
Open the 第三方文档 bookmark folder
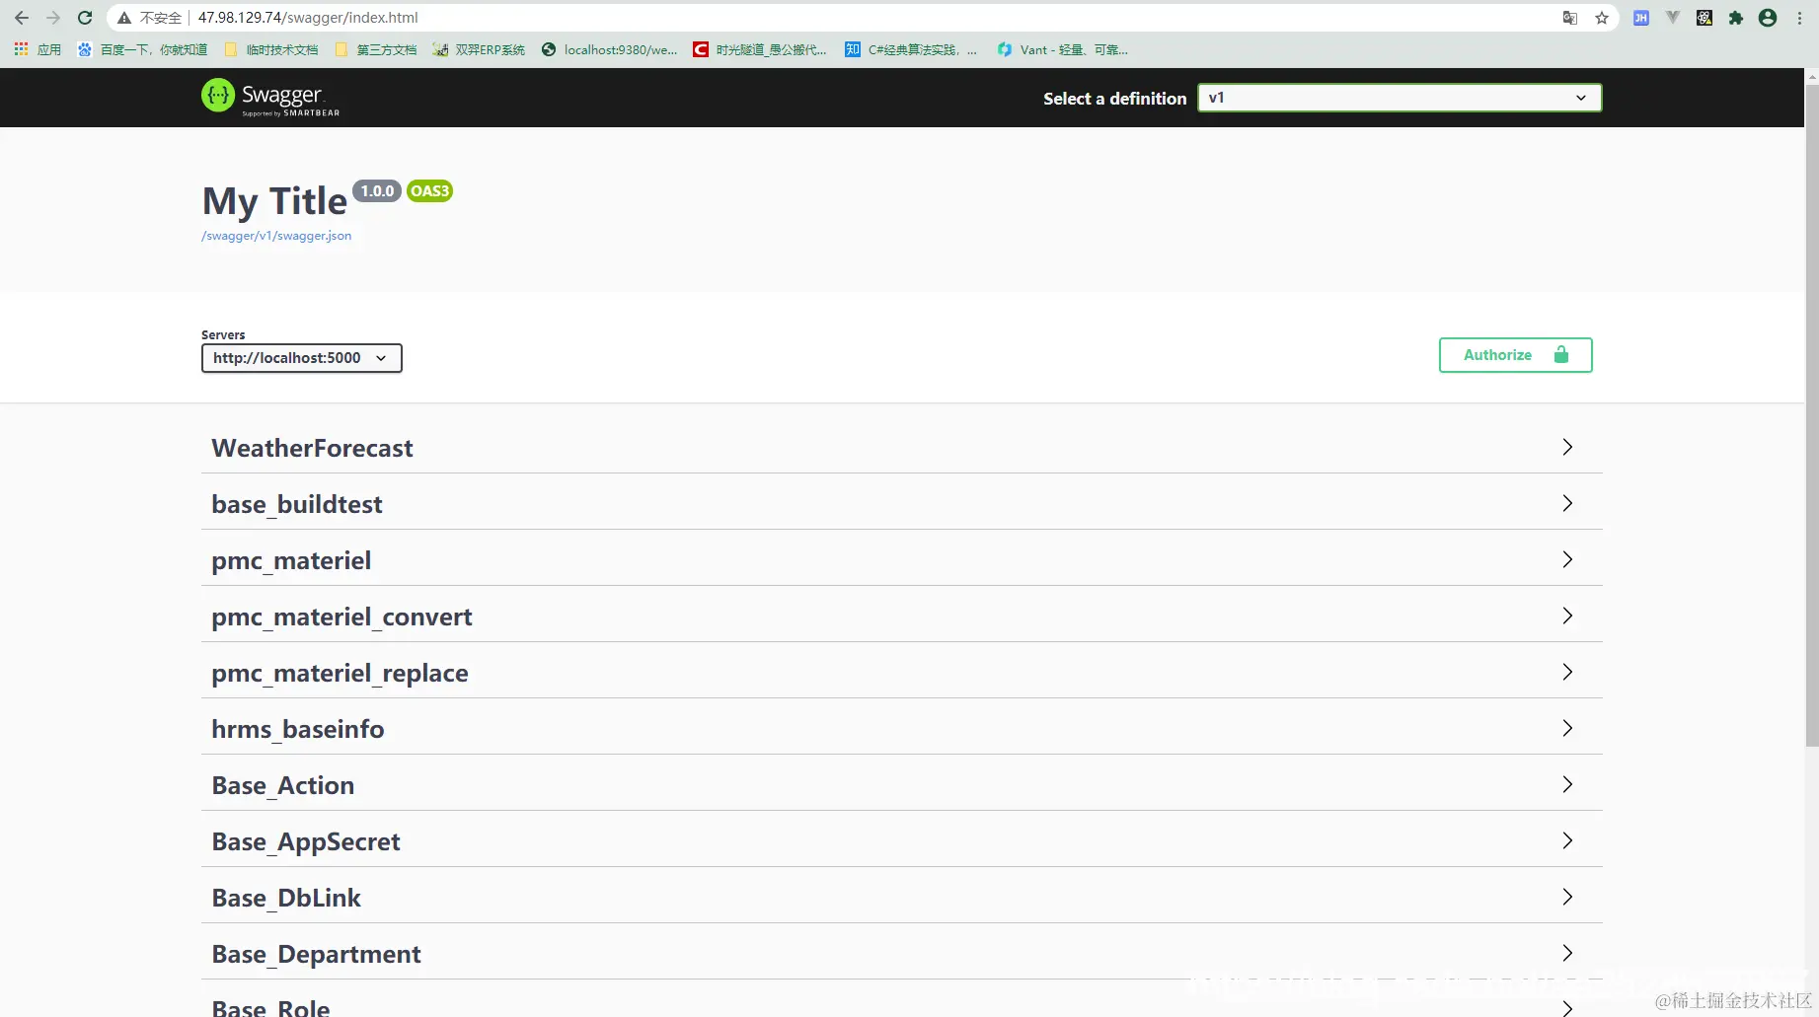[x=376, y=49]
